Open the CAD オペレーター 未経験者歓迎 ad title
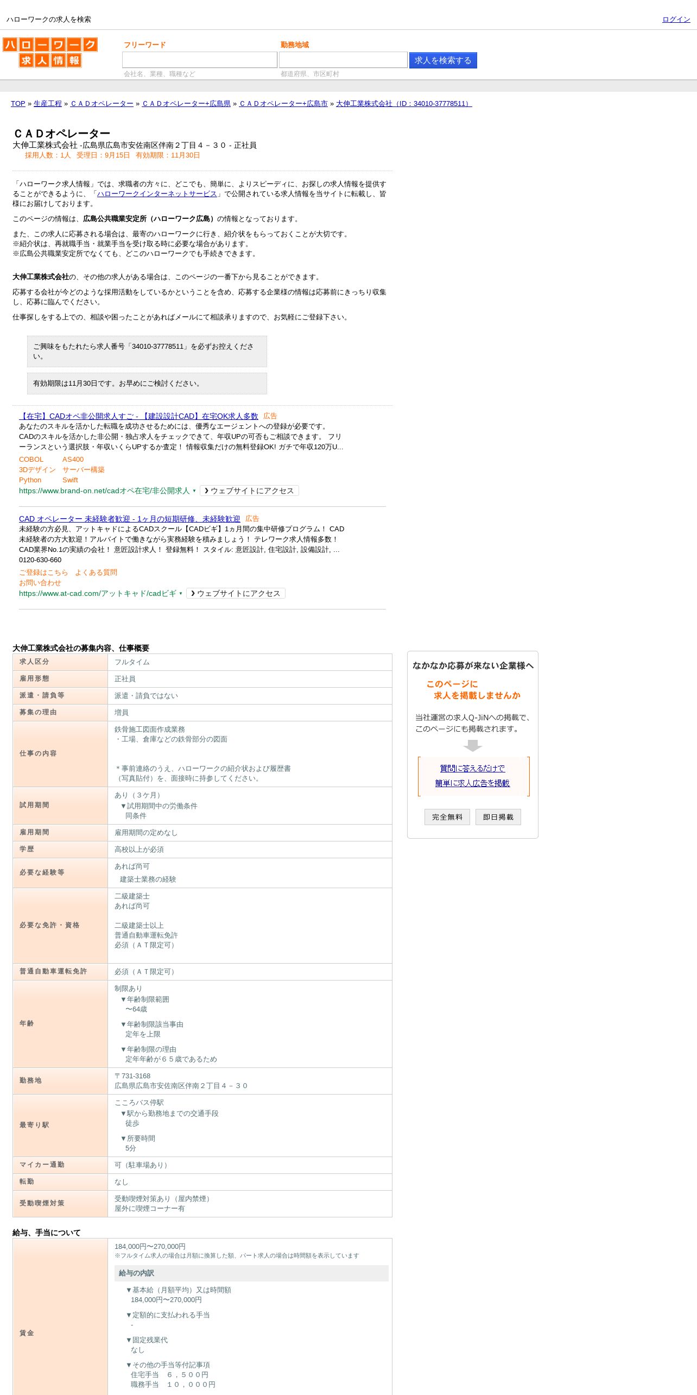 (x=129, y=519)
